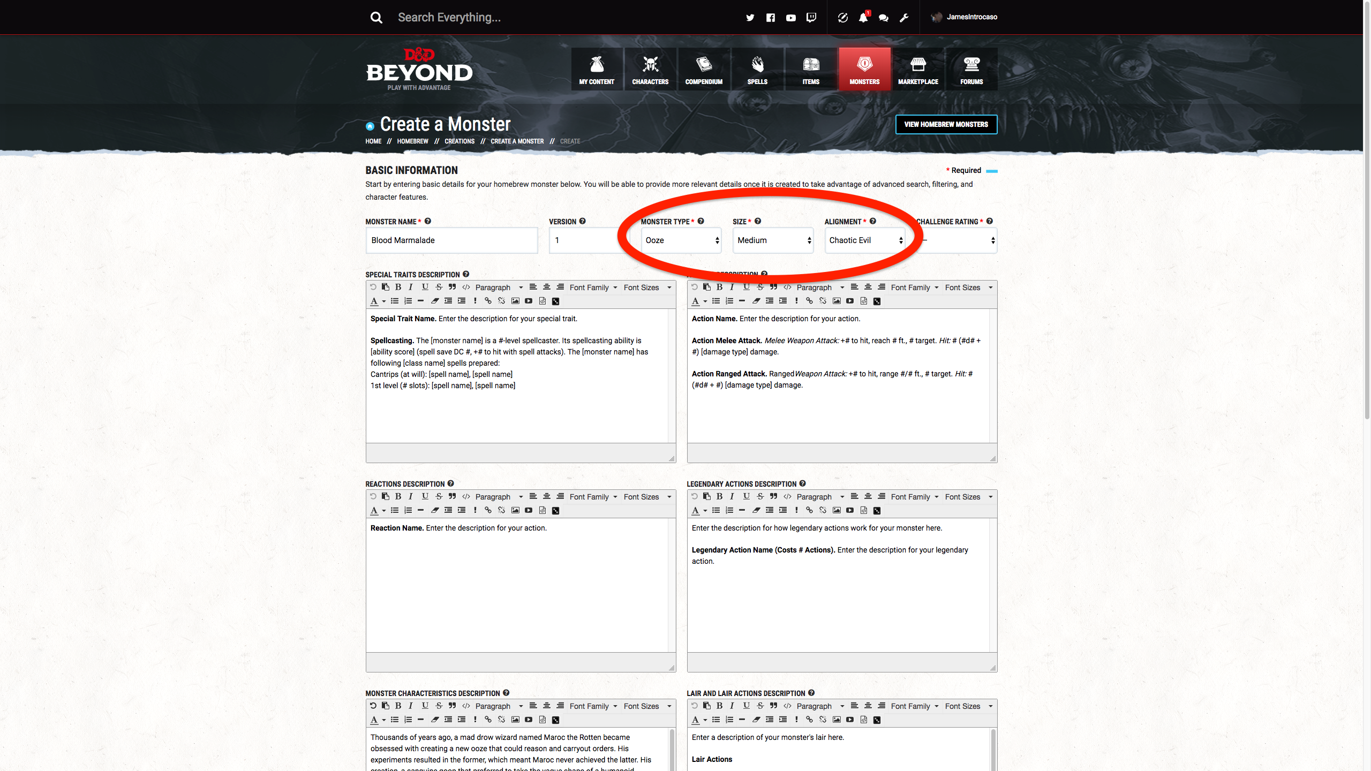Open the Challenge Rating dropdown
The height and width of the screenshot is (771, 1371).
tap(957, 240)
